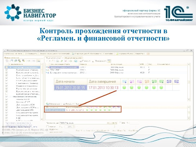Toggle the НДС checkbox in the report types tree
The image size is (196, 147).
pos(7,118)
